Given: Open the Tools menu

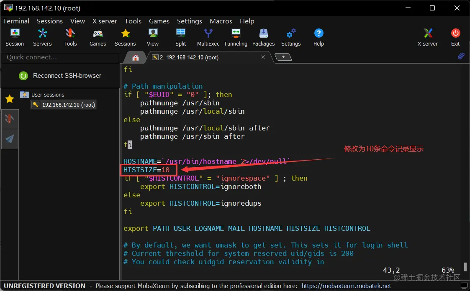Looking at the screenshot, I should tap(133, 21).
